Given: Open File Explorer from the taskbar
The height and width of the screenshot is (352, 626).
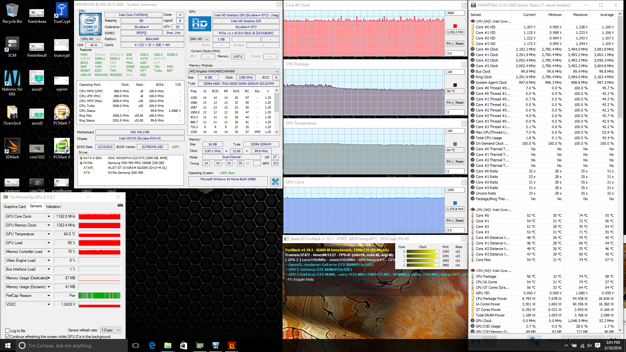Looking at the screenshot, I should tap(168, 345).
